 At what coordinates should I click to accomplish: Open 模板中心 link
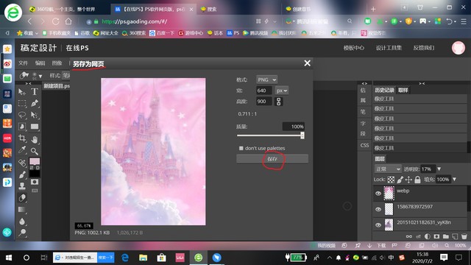354,48
